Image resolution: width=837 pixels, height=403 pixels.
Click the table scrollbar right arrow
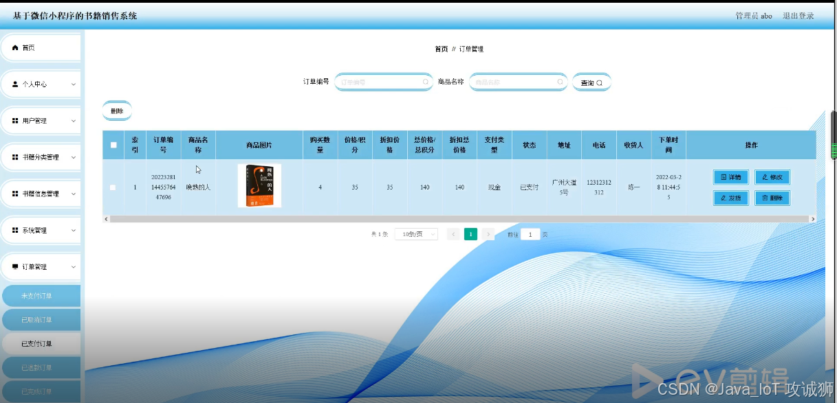tap(813, 219)
